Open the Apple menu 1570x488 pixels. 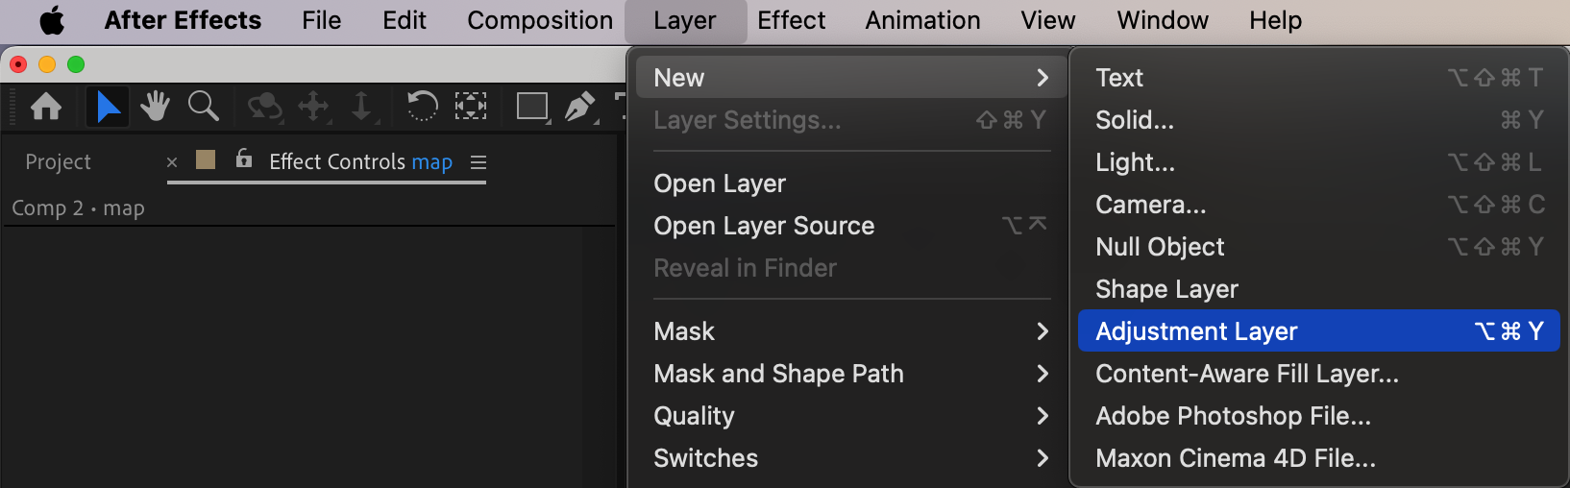click(52, 20)
